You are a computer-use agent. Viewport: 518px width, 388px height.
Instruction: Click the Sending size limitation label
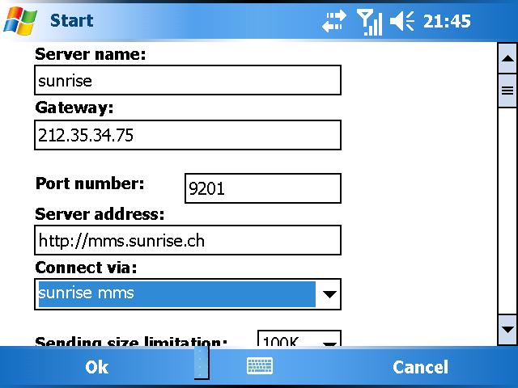(x=131, y=341)
